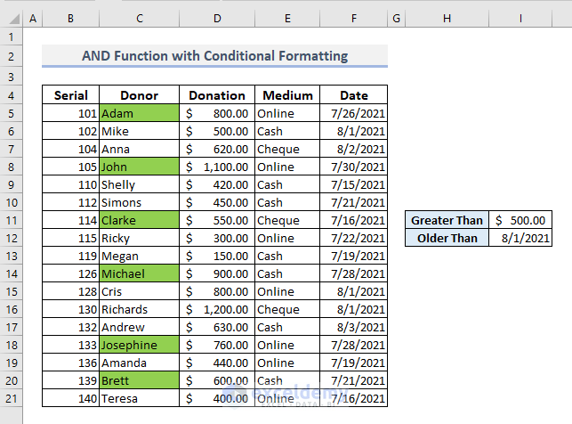Select the 8/1/2021 criteria date cell

(x=520, y=238)
